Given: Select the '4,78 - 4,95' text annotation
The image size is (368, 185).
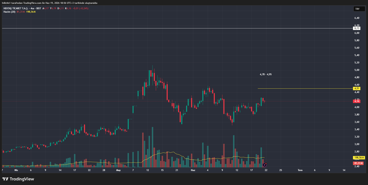Looking at the screenshot, I should click(x=266, y=74).
